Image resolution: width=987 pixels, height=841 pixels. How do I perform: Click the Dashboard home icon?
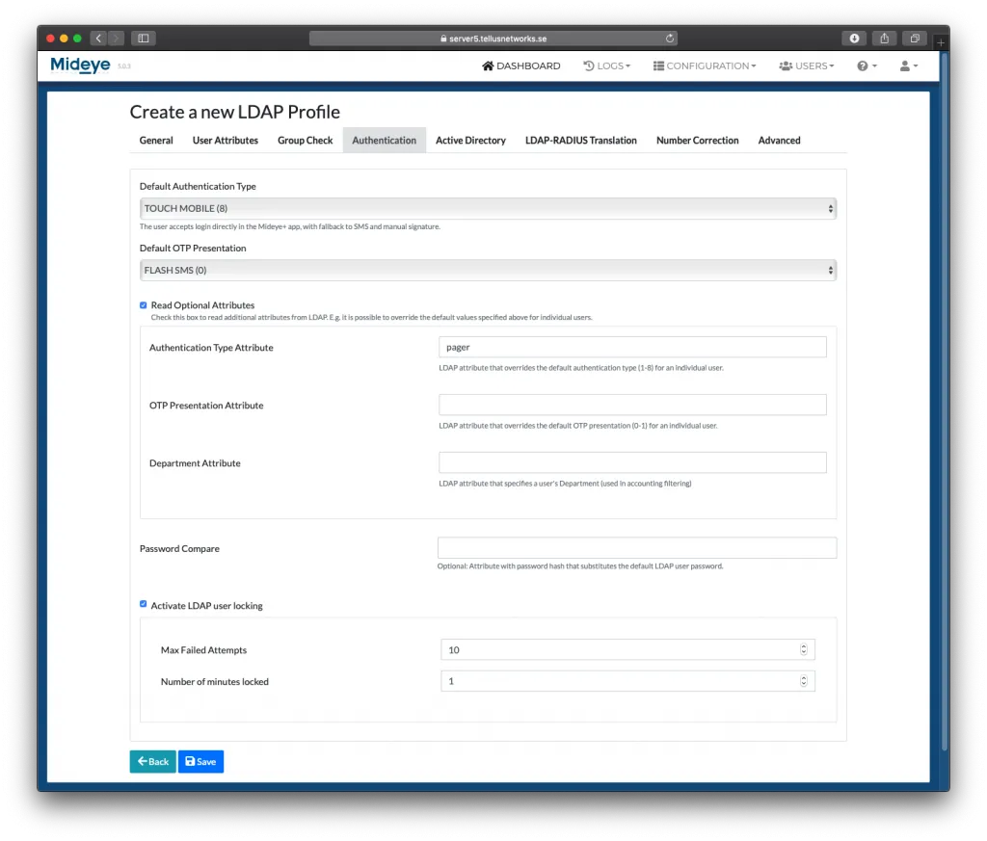[487, 66]
